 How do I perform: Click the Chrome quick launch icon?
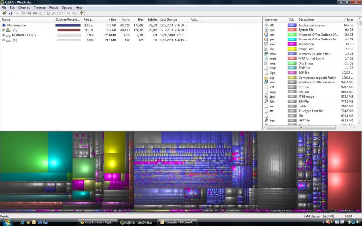click(x=28, y=222)
